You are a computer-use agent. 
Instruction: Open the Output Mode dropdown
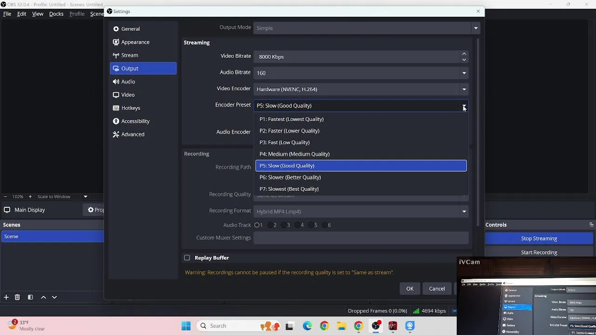366,28
